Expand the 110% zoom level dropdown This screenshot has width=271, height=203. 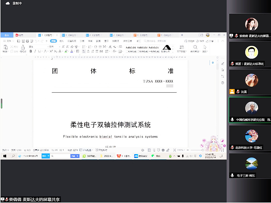point(181,150)
